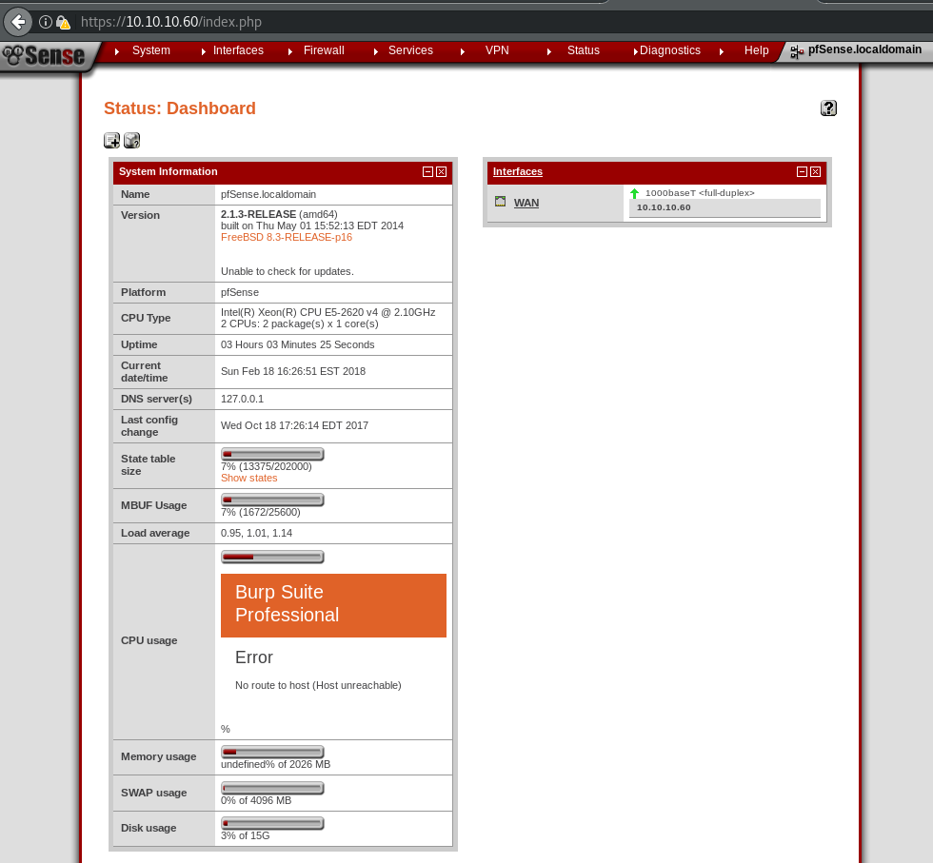Click the browser address bar URL
This screenshot has width=933, height=863.
click(171, 22)
